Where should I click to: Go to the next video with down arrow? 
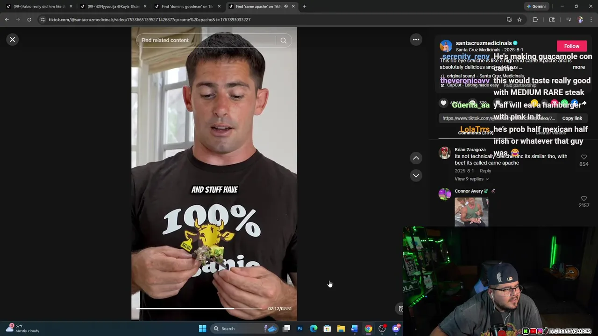pyautogui.click(x=416, y=175)
